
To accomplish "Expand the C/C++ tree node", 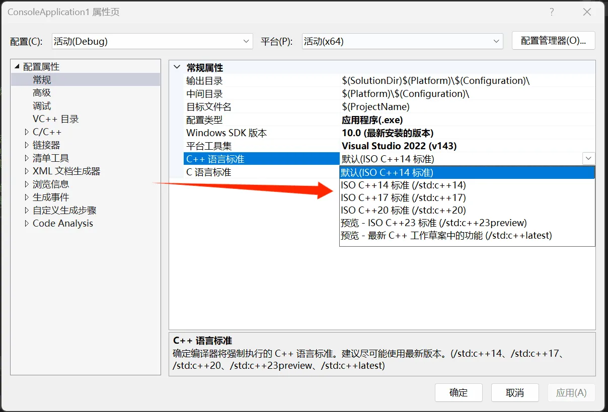I will click(x=27, y=132).
